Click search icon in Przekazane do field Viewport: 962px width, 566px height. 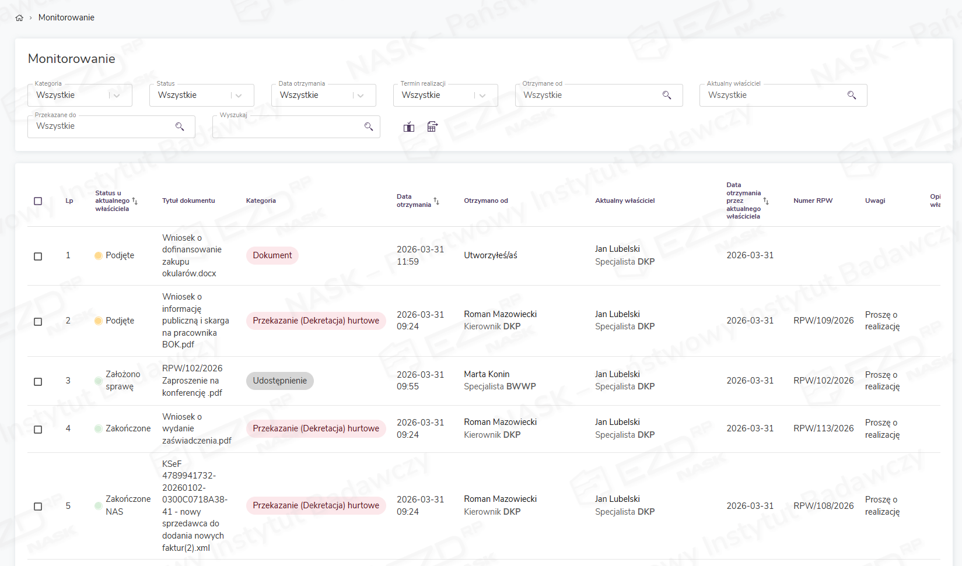click(180, 126)
